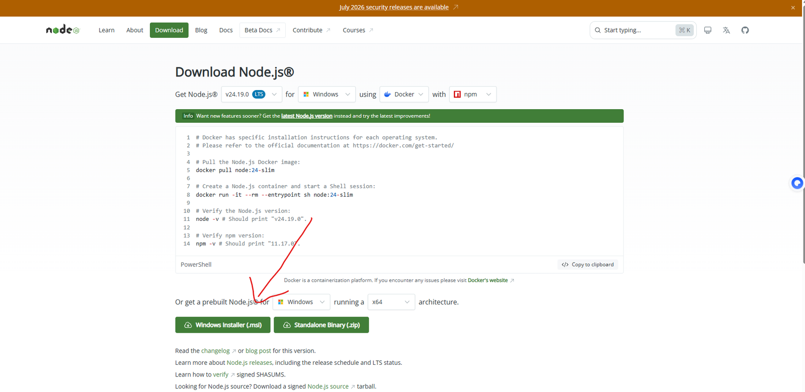
Task: Copy code with Copy to clipboard button
Action: (588, 265)
